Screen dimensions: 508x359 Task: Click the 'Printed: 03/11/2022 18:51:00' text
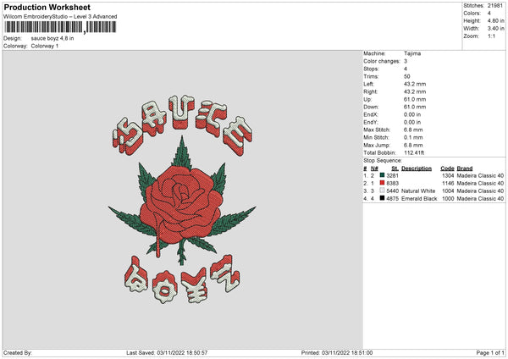337,352
